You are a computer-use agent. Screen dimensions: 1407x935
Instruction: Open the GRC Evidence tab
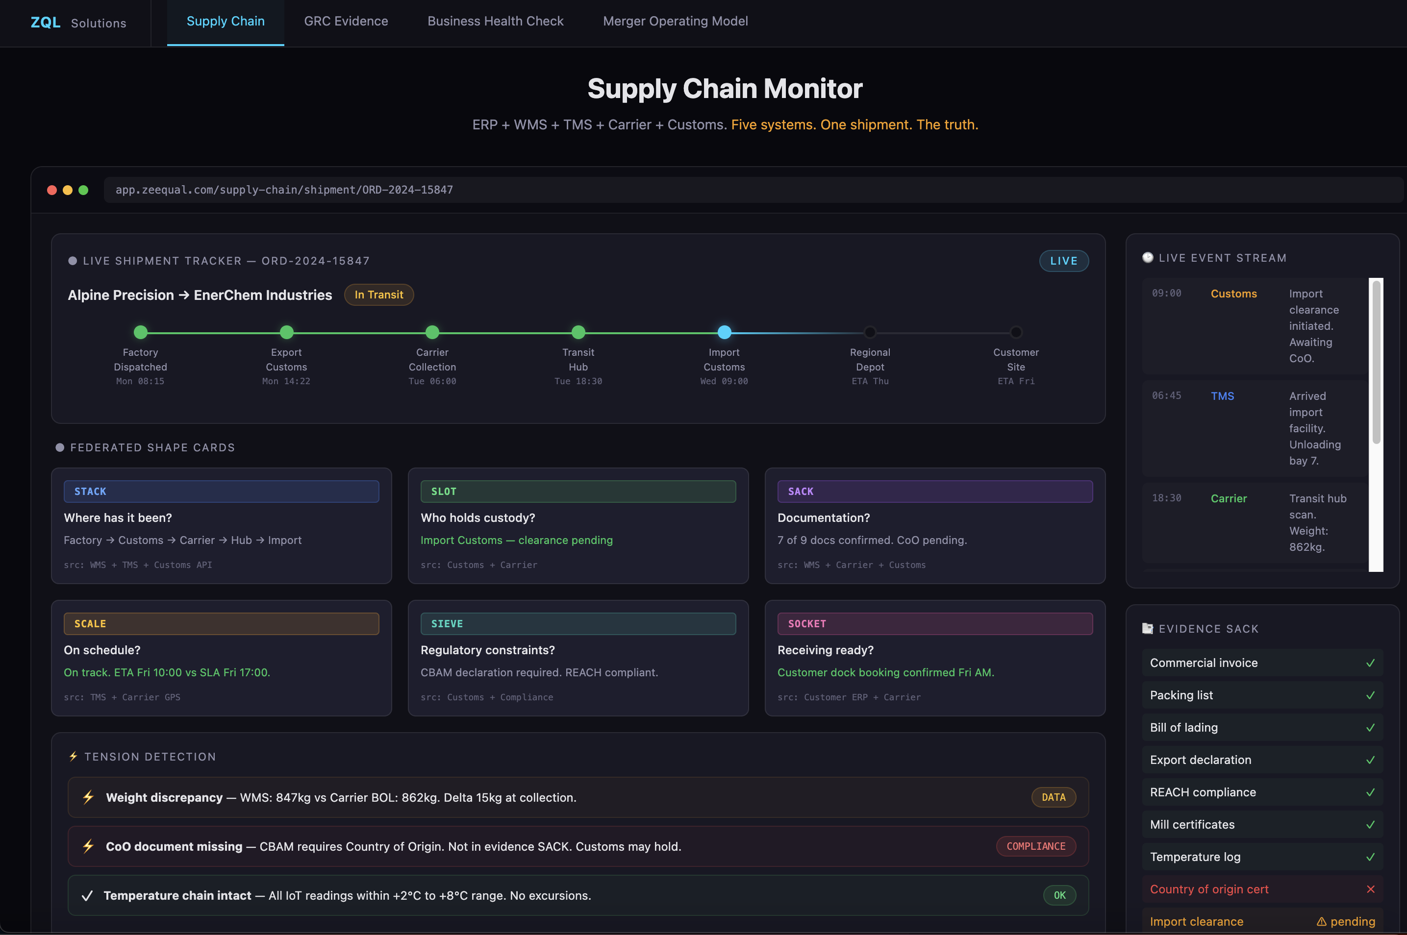[x=346, y=22]
